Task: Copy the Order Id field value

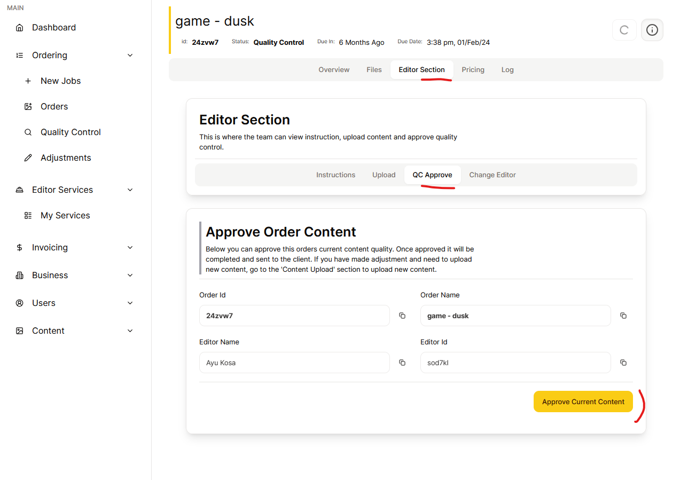Action: (x=402, y=316)
